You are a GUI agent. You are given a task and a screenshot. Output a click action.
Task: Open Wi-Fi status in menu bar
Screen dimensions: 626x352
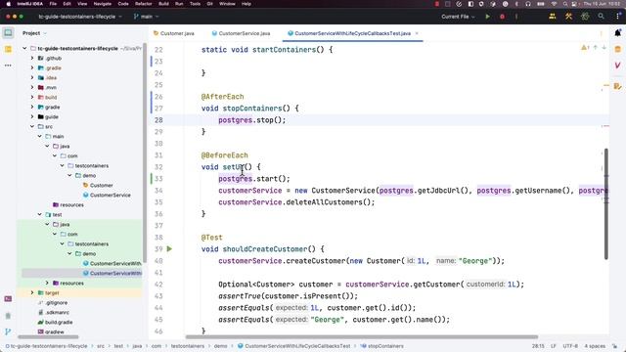pyautogui.click(x=554, y=4)
